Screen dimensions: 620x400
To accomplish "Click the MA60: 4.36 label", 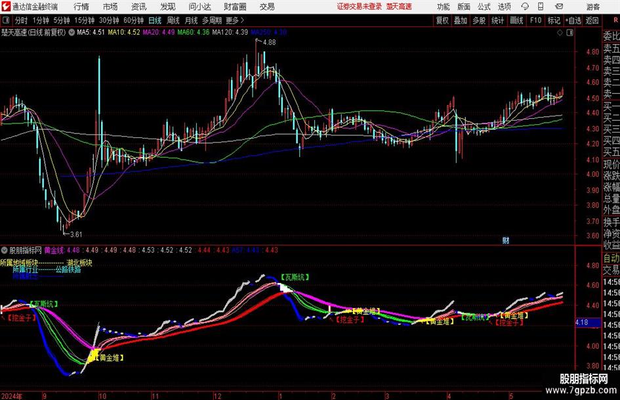I will pyautogui.click(x=194, y=32).
